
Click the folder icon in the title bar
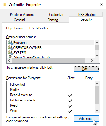(x=5, y=5)
